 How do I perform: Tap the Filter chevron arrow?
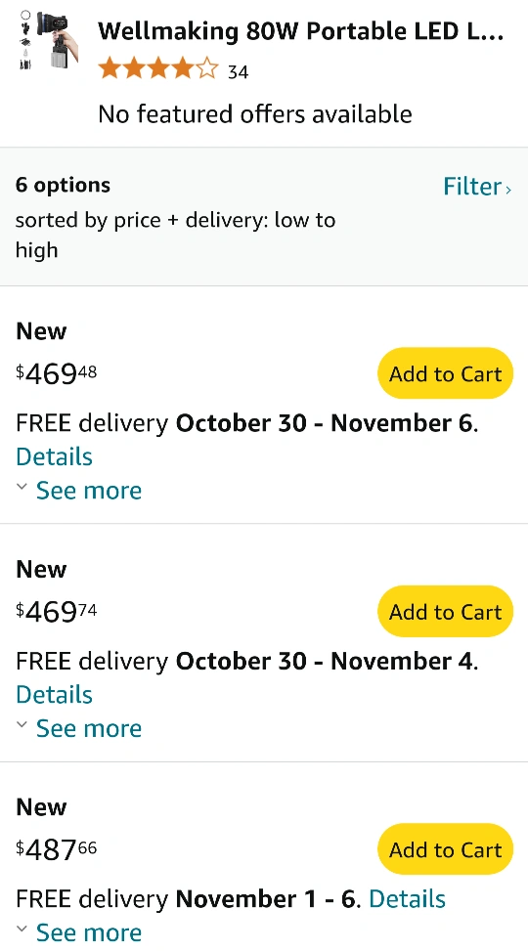(x=508, y=190)
